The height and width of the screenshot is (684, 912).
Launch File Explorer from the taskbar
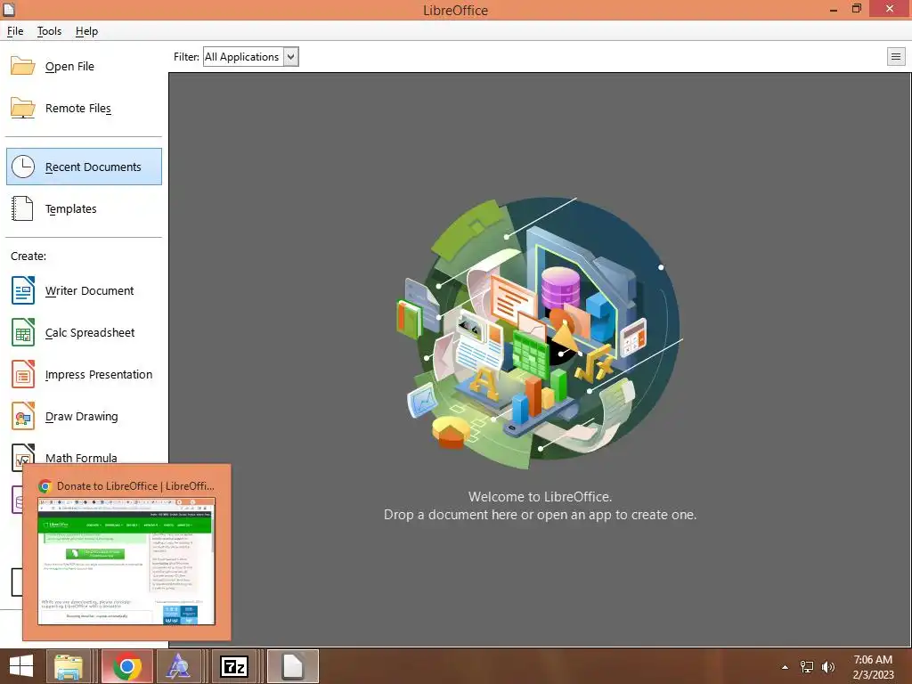click(69, 666)
